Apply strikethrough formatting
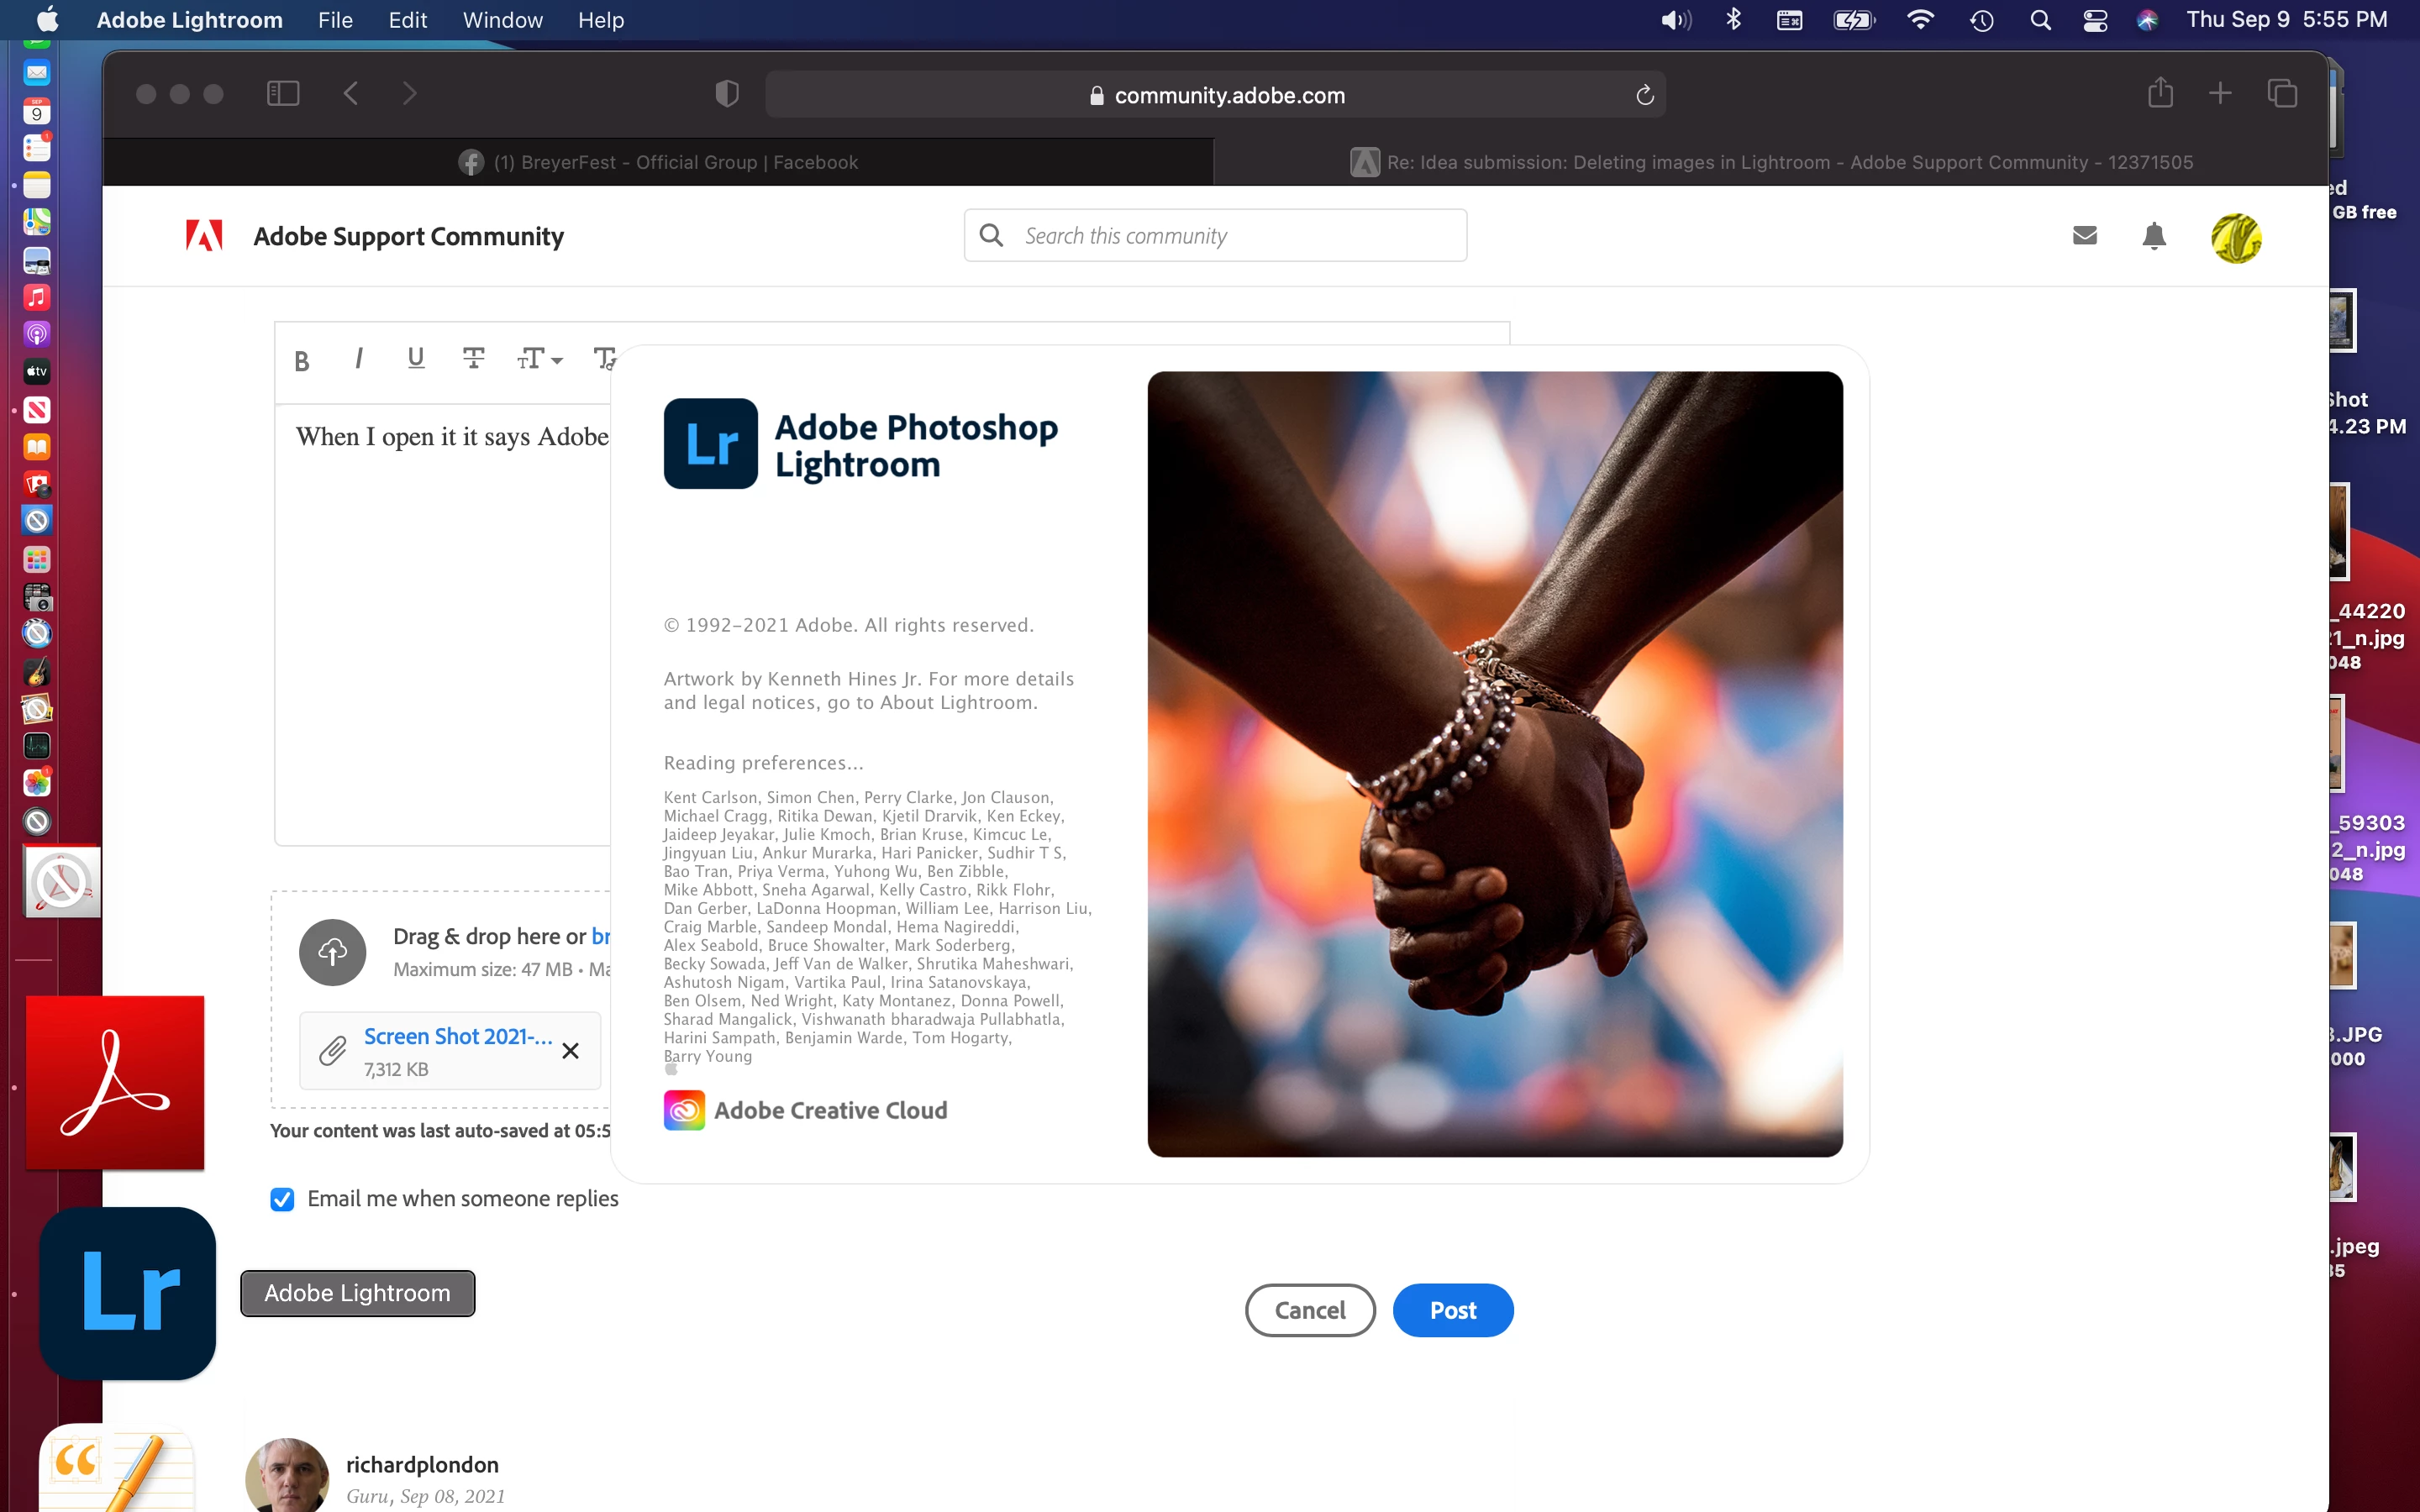The width and height of the screenshot is (2420, 1512). [473, 358]
